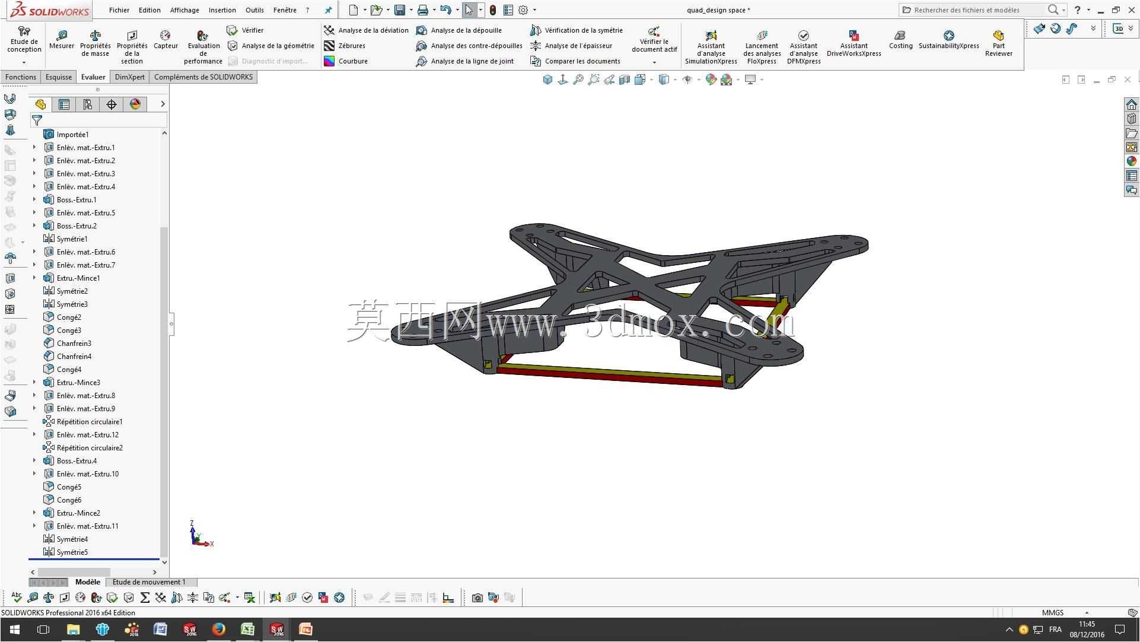
Task: Expand Extru.-Mince2 feature
Action: tap(34, 513)
